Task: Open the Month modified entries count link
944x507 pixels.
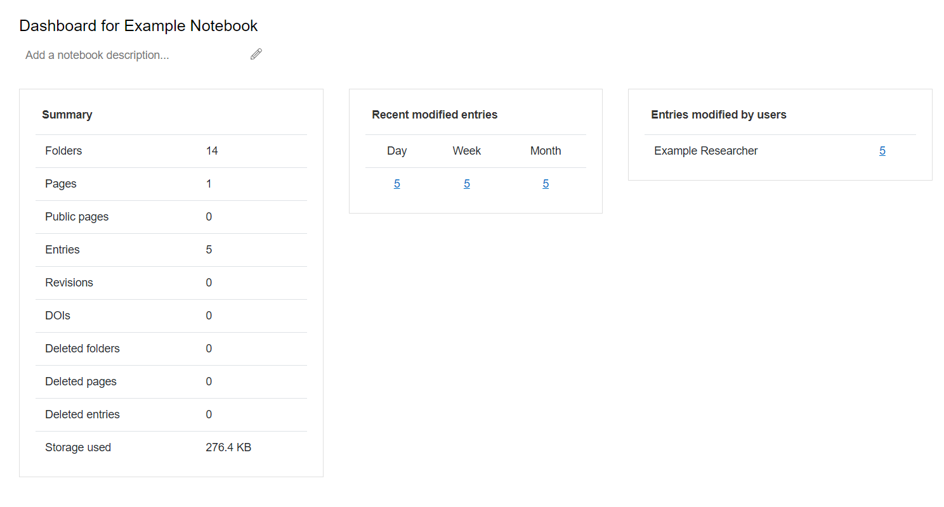Action: coord(546,184)
